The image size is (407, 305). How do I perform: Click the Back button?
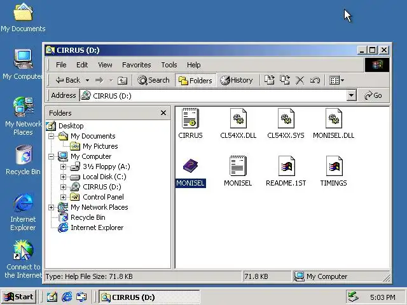pos(68,81)
